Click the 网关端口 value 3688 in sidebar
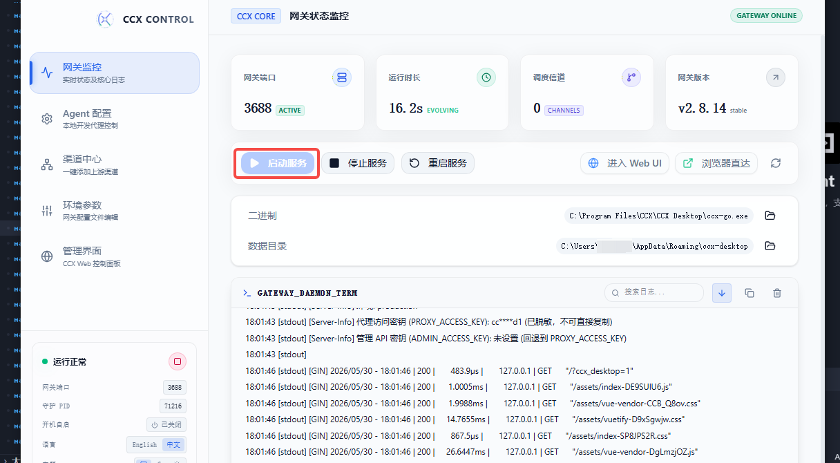Image resolution: width=840 pixels, height=463 pixels. coord(175,388)
